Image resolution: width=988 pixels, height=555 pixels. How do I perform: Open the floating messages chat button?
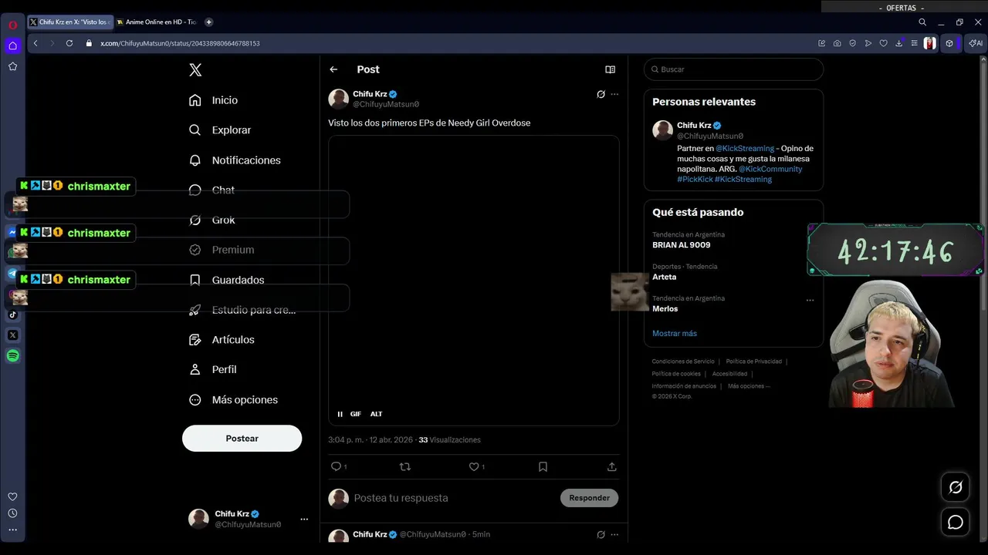[956, 523]
